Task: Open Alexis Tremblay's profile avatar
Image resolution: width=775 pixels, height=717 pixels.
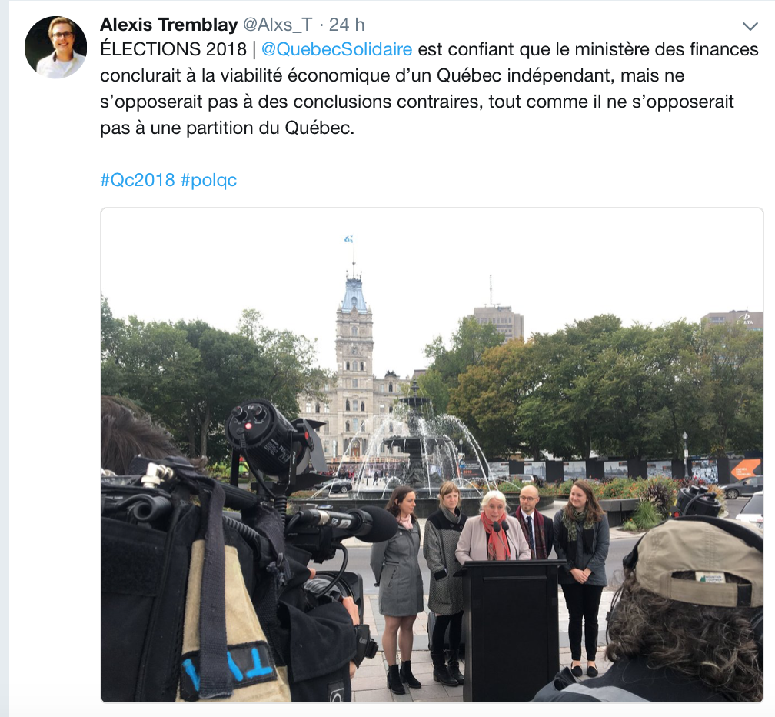Action: [55, 48]
